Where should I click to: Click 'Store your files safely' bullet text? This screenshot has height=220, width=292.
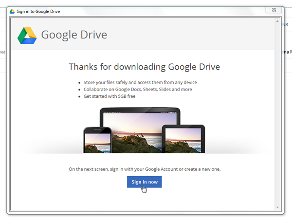coord(140,82)
